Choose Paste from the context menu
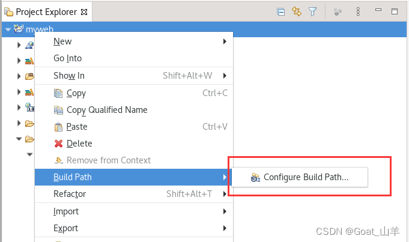This screenshot has width=409, height=242. point(134,127)
